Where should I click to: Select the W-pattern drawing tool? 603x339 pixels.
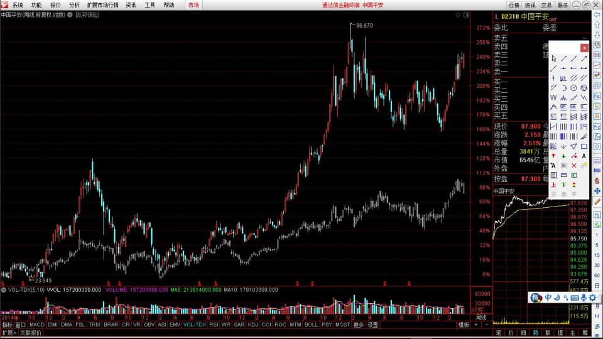click(553, 97)
